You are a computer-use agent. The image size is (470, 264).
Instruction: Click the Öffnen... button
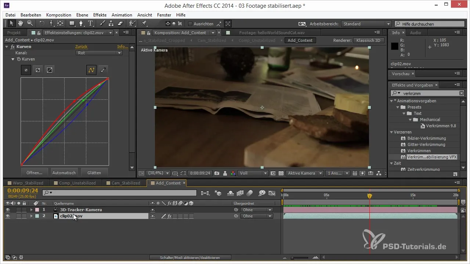[x=35, y=173]
